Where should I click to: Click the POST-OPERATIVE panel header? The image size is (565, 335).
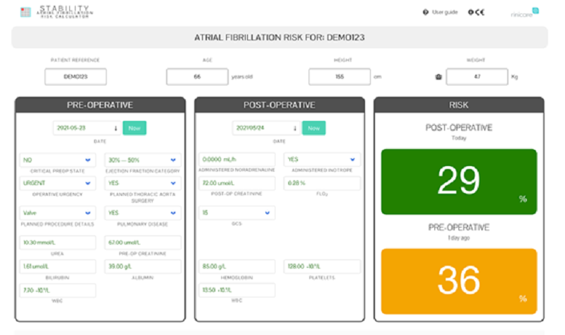point(279,105)
